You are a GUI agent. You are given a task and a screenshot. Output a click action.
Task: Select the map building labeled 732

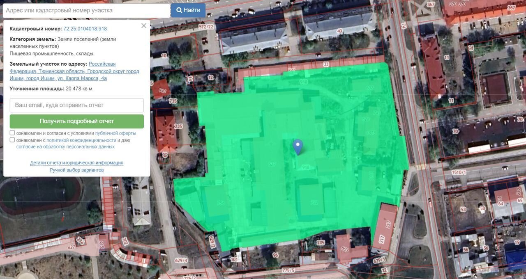pos(314,202)
